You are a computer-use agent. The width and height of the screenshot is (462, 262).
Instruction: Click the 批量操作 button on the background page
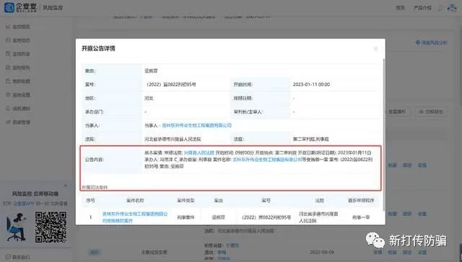tap(396, 112)
